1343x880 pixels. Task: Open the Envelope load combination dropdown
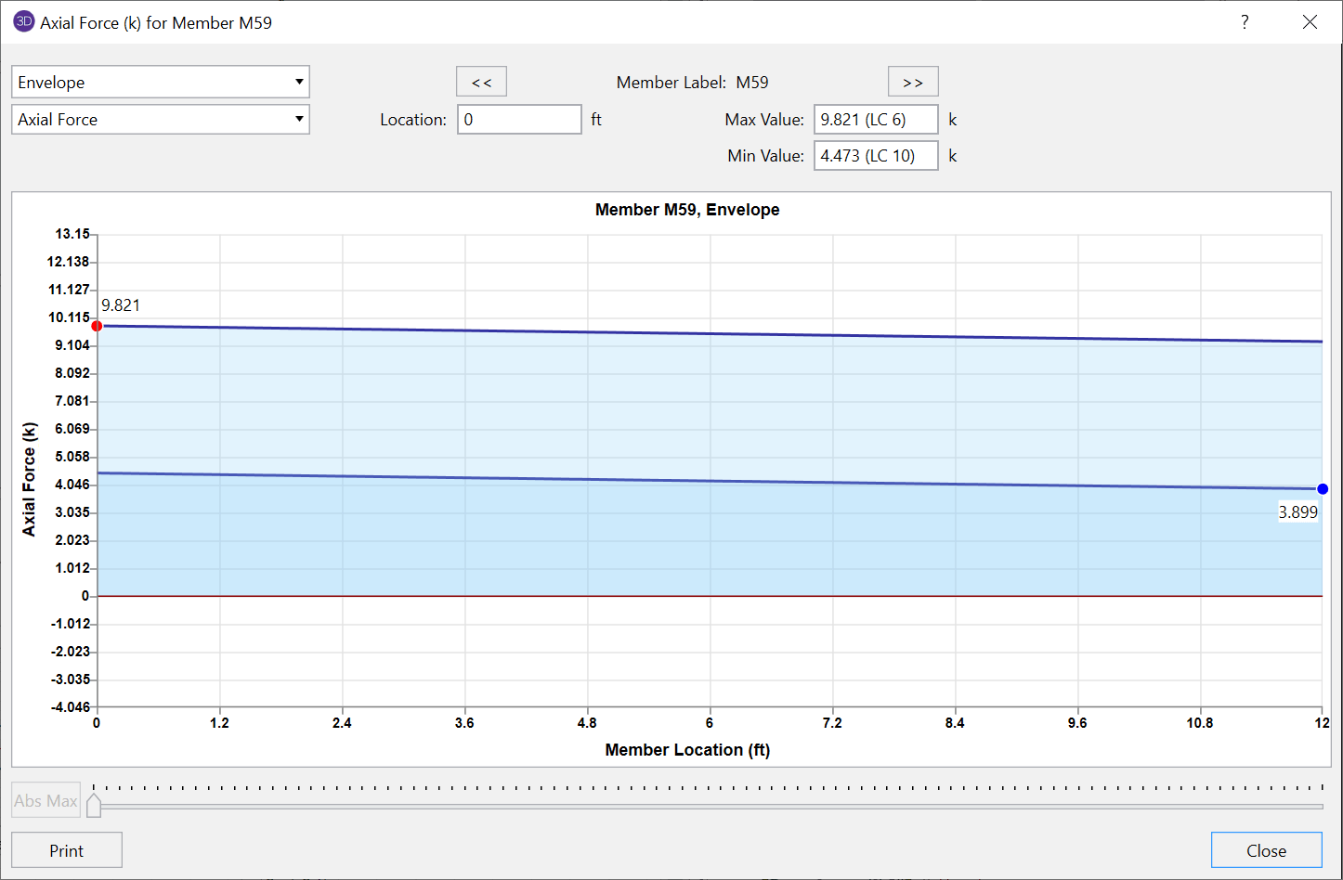[x=160, y=82]
